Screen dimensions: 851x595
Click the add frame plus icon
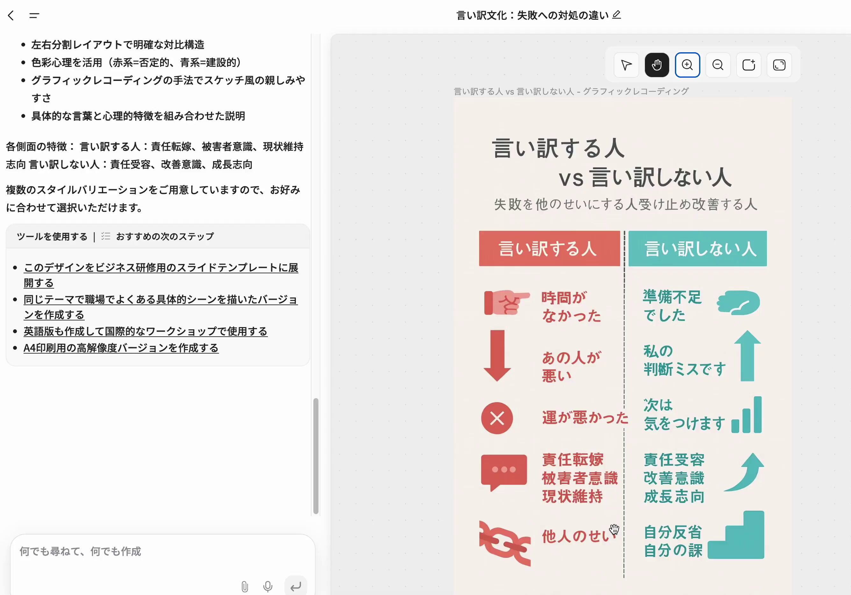[748, 65]
